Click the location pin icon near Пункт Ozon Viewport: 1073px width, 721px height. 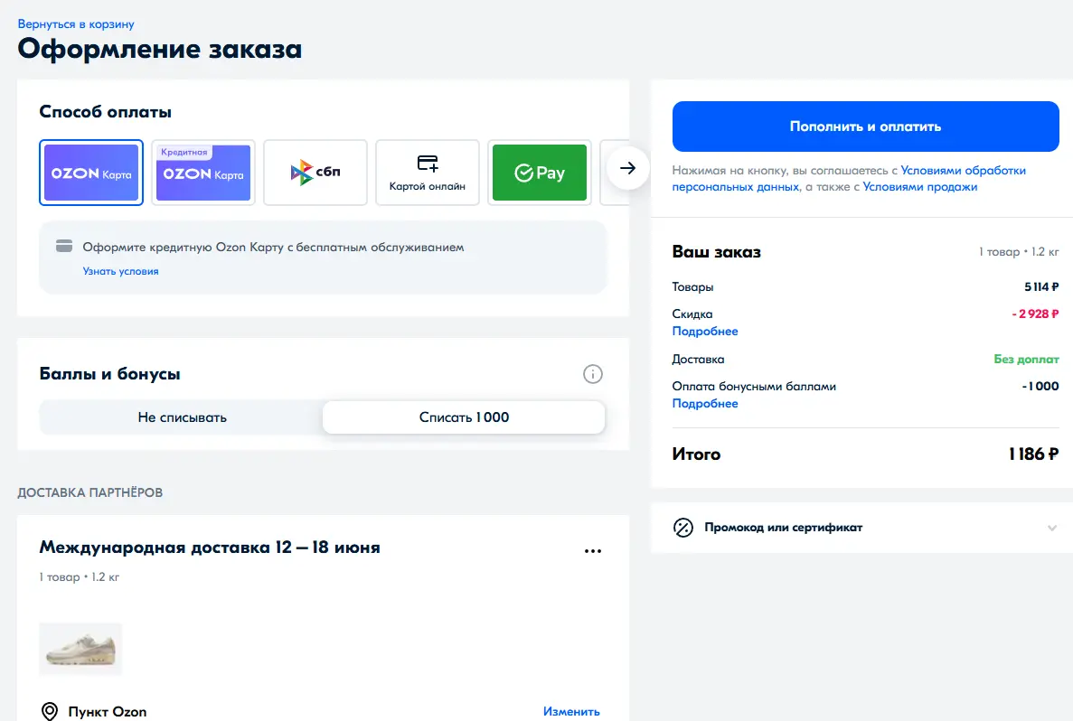[x=50, y=711]
